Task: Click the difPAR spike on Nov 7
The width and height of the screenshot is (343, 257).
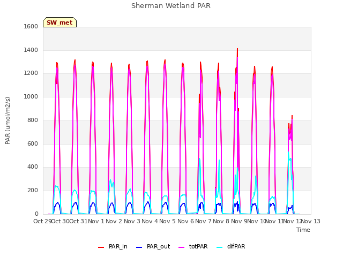Action: click(199, 158)
